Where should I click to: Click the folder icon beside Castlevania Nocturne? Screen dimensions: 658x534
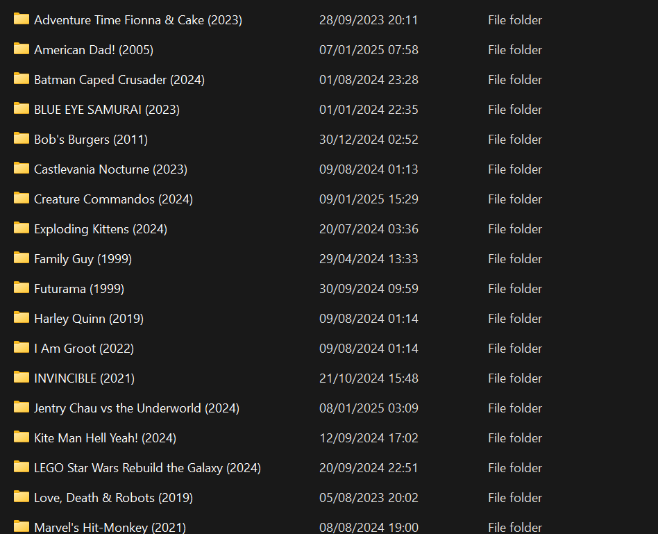click(x=21, y=168)
